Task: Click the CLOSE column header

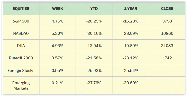Action: point(167,9)
